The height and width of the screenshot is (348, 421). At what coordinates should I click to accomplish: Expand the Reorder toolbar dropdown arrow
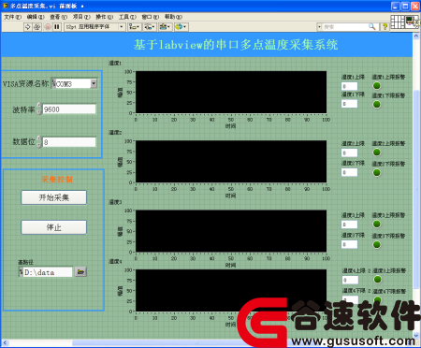[184, 27]
